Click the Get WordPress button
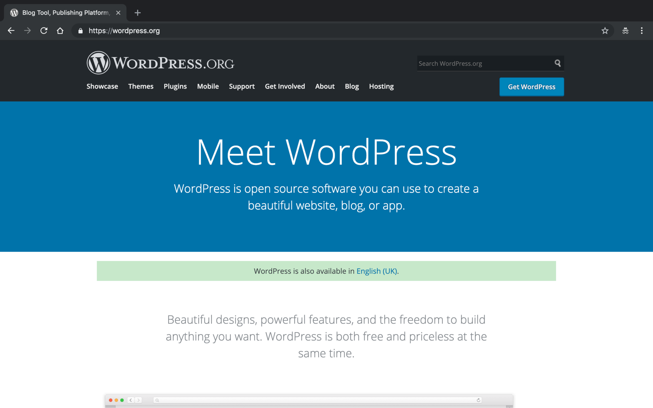 tap(532, 87)
